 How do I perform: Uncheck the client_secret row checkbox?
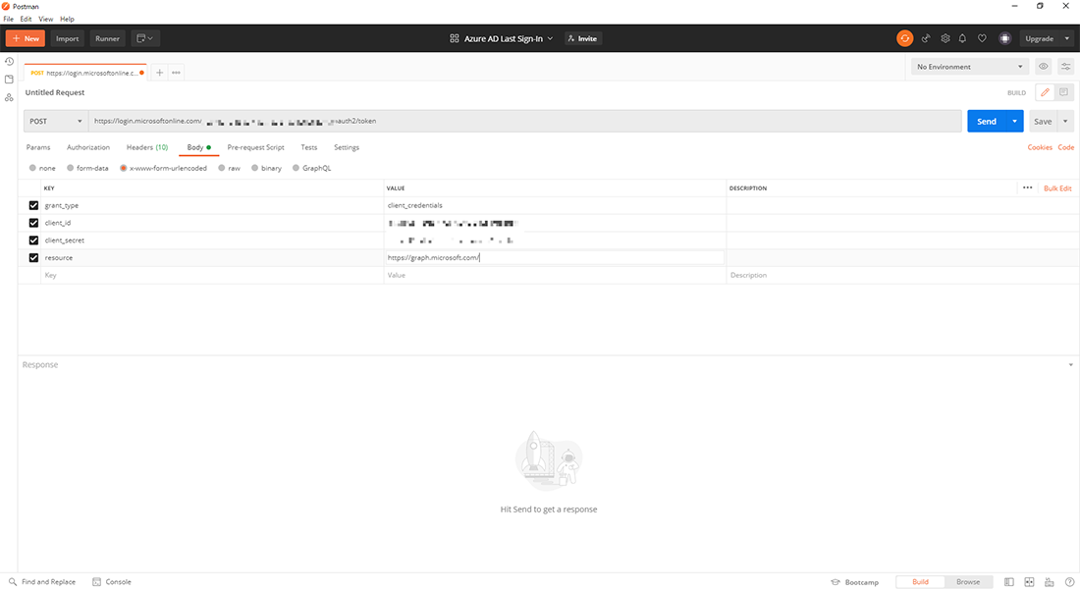pyautogui.click(x=33, y=241)
